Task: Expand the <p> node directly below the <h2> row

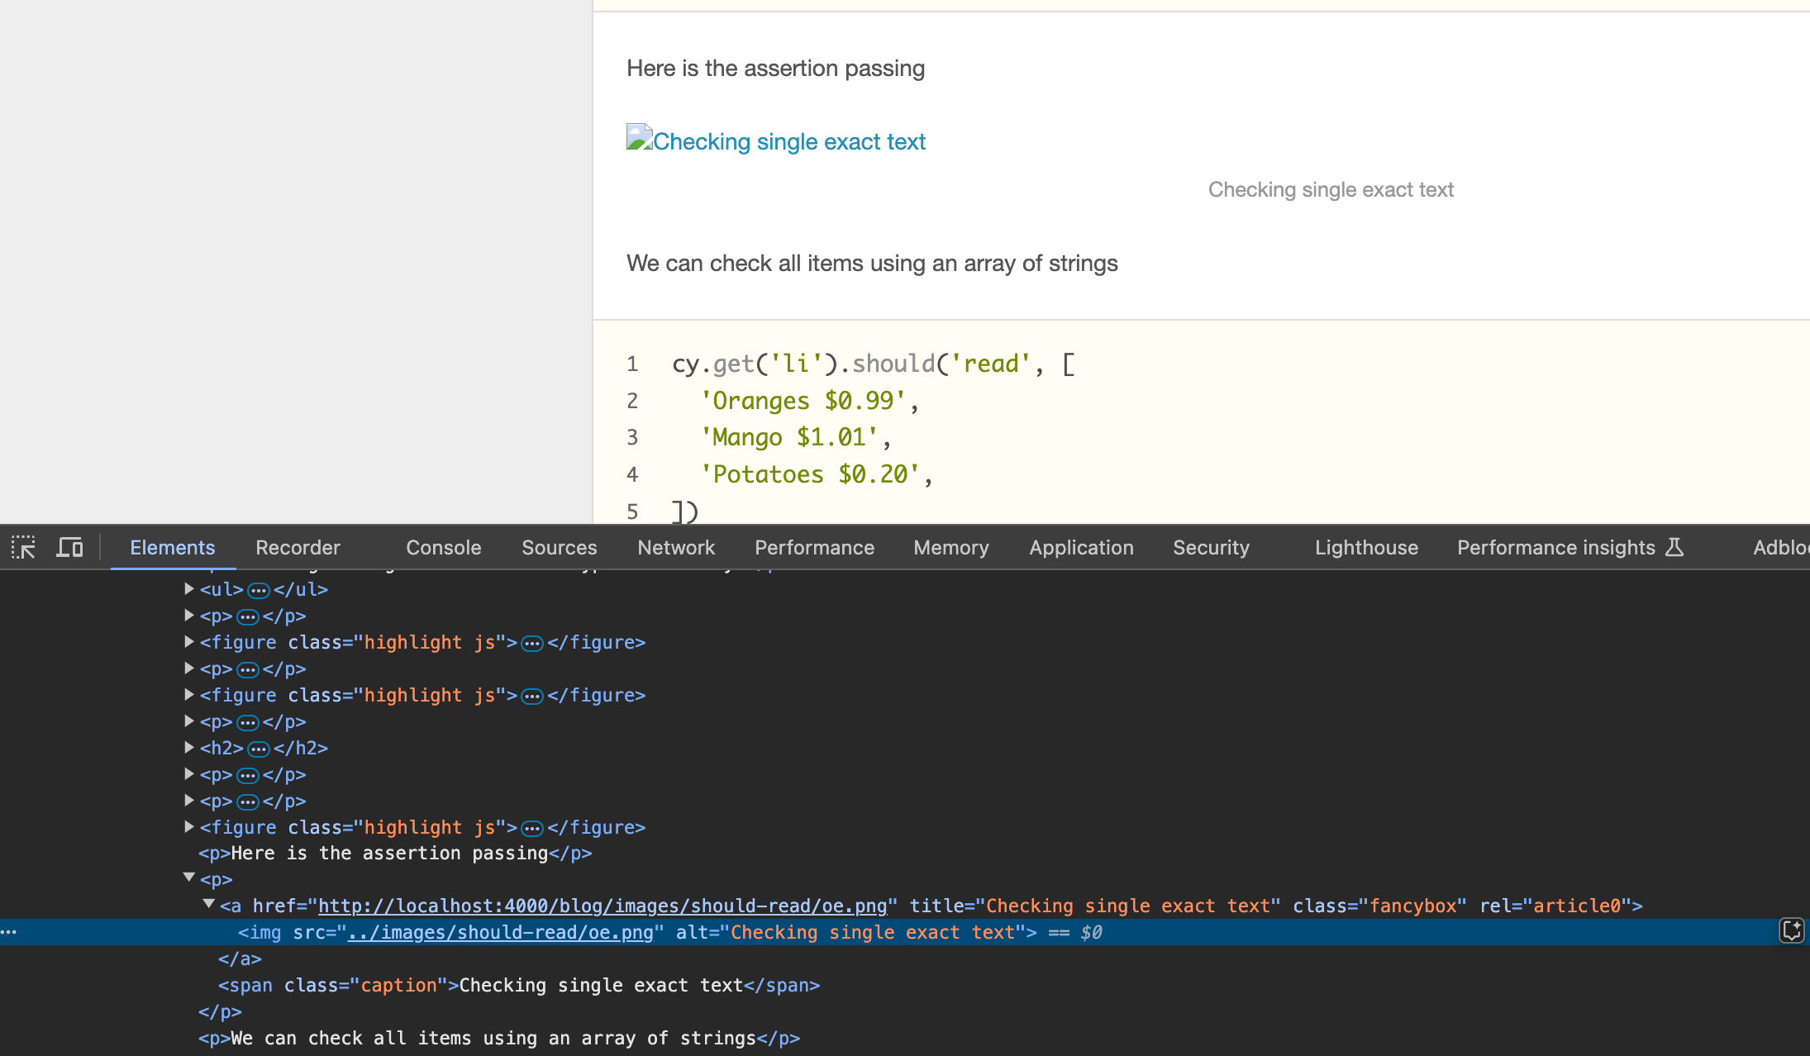Action: (x=188, y=774)
